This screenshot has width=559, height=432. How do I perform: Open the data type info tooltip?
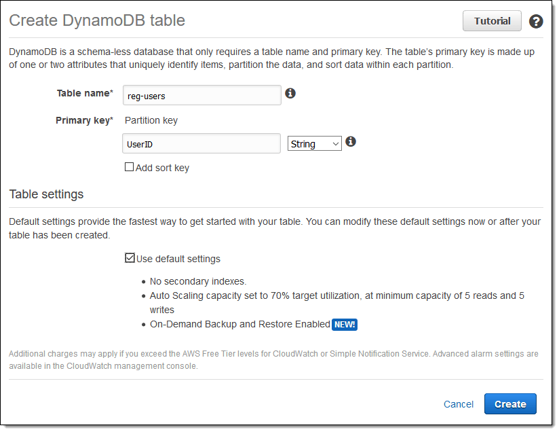[x=351, y=141]
